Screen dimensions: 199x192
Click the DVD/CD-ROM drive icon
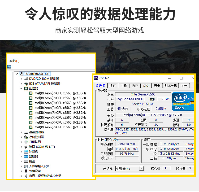(x=26, y=78)
